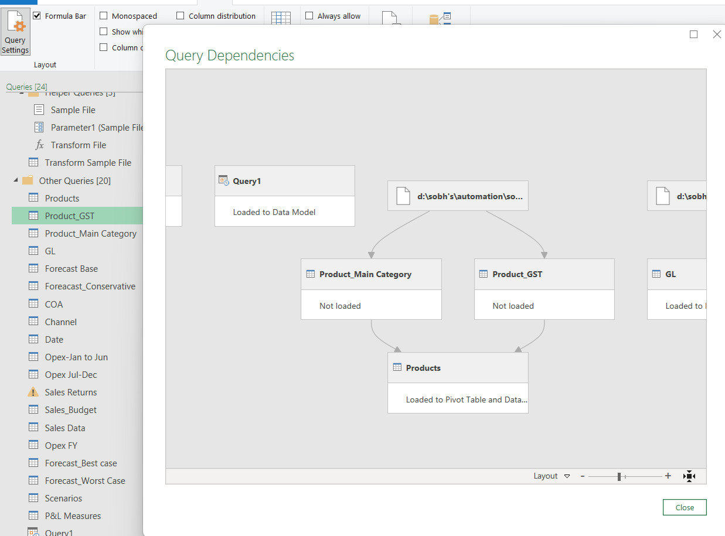Click the d:\sobh's\automation file source node

click(x=458, y=196)
